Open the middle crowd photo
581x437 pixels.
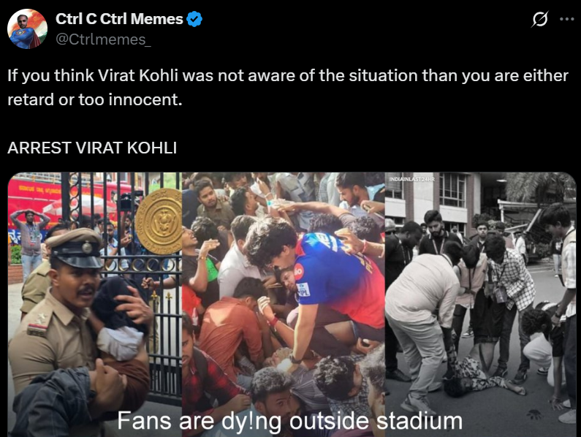284,304
